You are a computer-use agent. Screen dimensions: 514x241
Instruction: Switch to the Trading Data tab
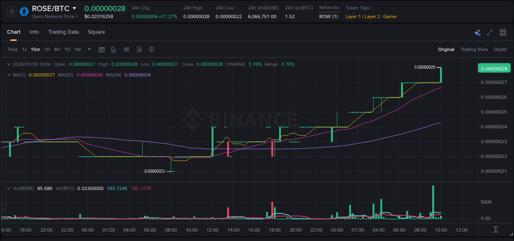(x=63, y=32)
